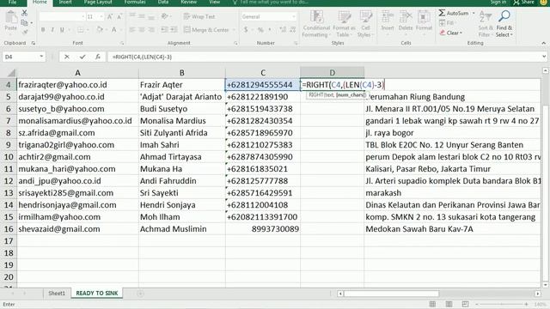Toggle Bold formatting
Viewport: 550px width, 309px height.
[x=43, y=30]
